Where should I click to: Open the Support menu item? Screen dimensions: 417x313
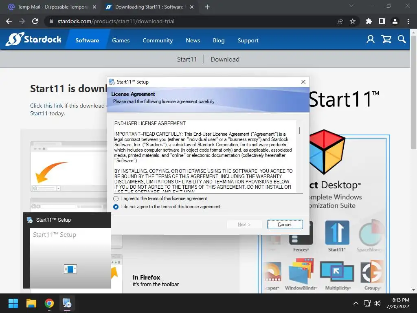click(x=248, y=40)
